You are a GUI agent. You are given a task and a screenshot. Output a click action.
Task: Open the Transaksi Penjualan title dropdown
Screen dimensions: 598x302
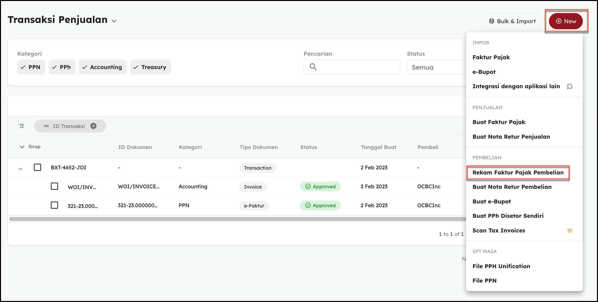click(114, 21)
